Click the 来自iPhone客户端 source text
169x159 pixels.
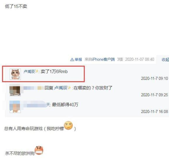100,59
